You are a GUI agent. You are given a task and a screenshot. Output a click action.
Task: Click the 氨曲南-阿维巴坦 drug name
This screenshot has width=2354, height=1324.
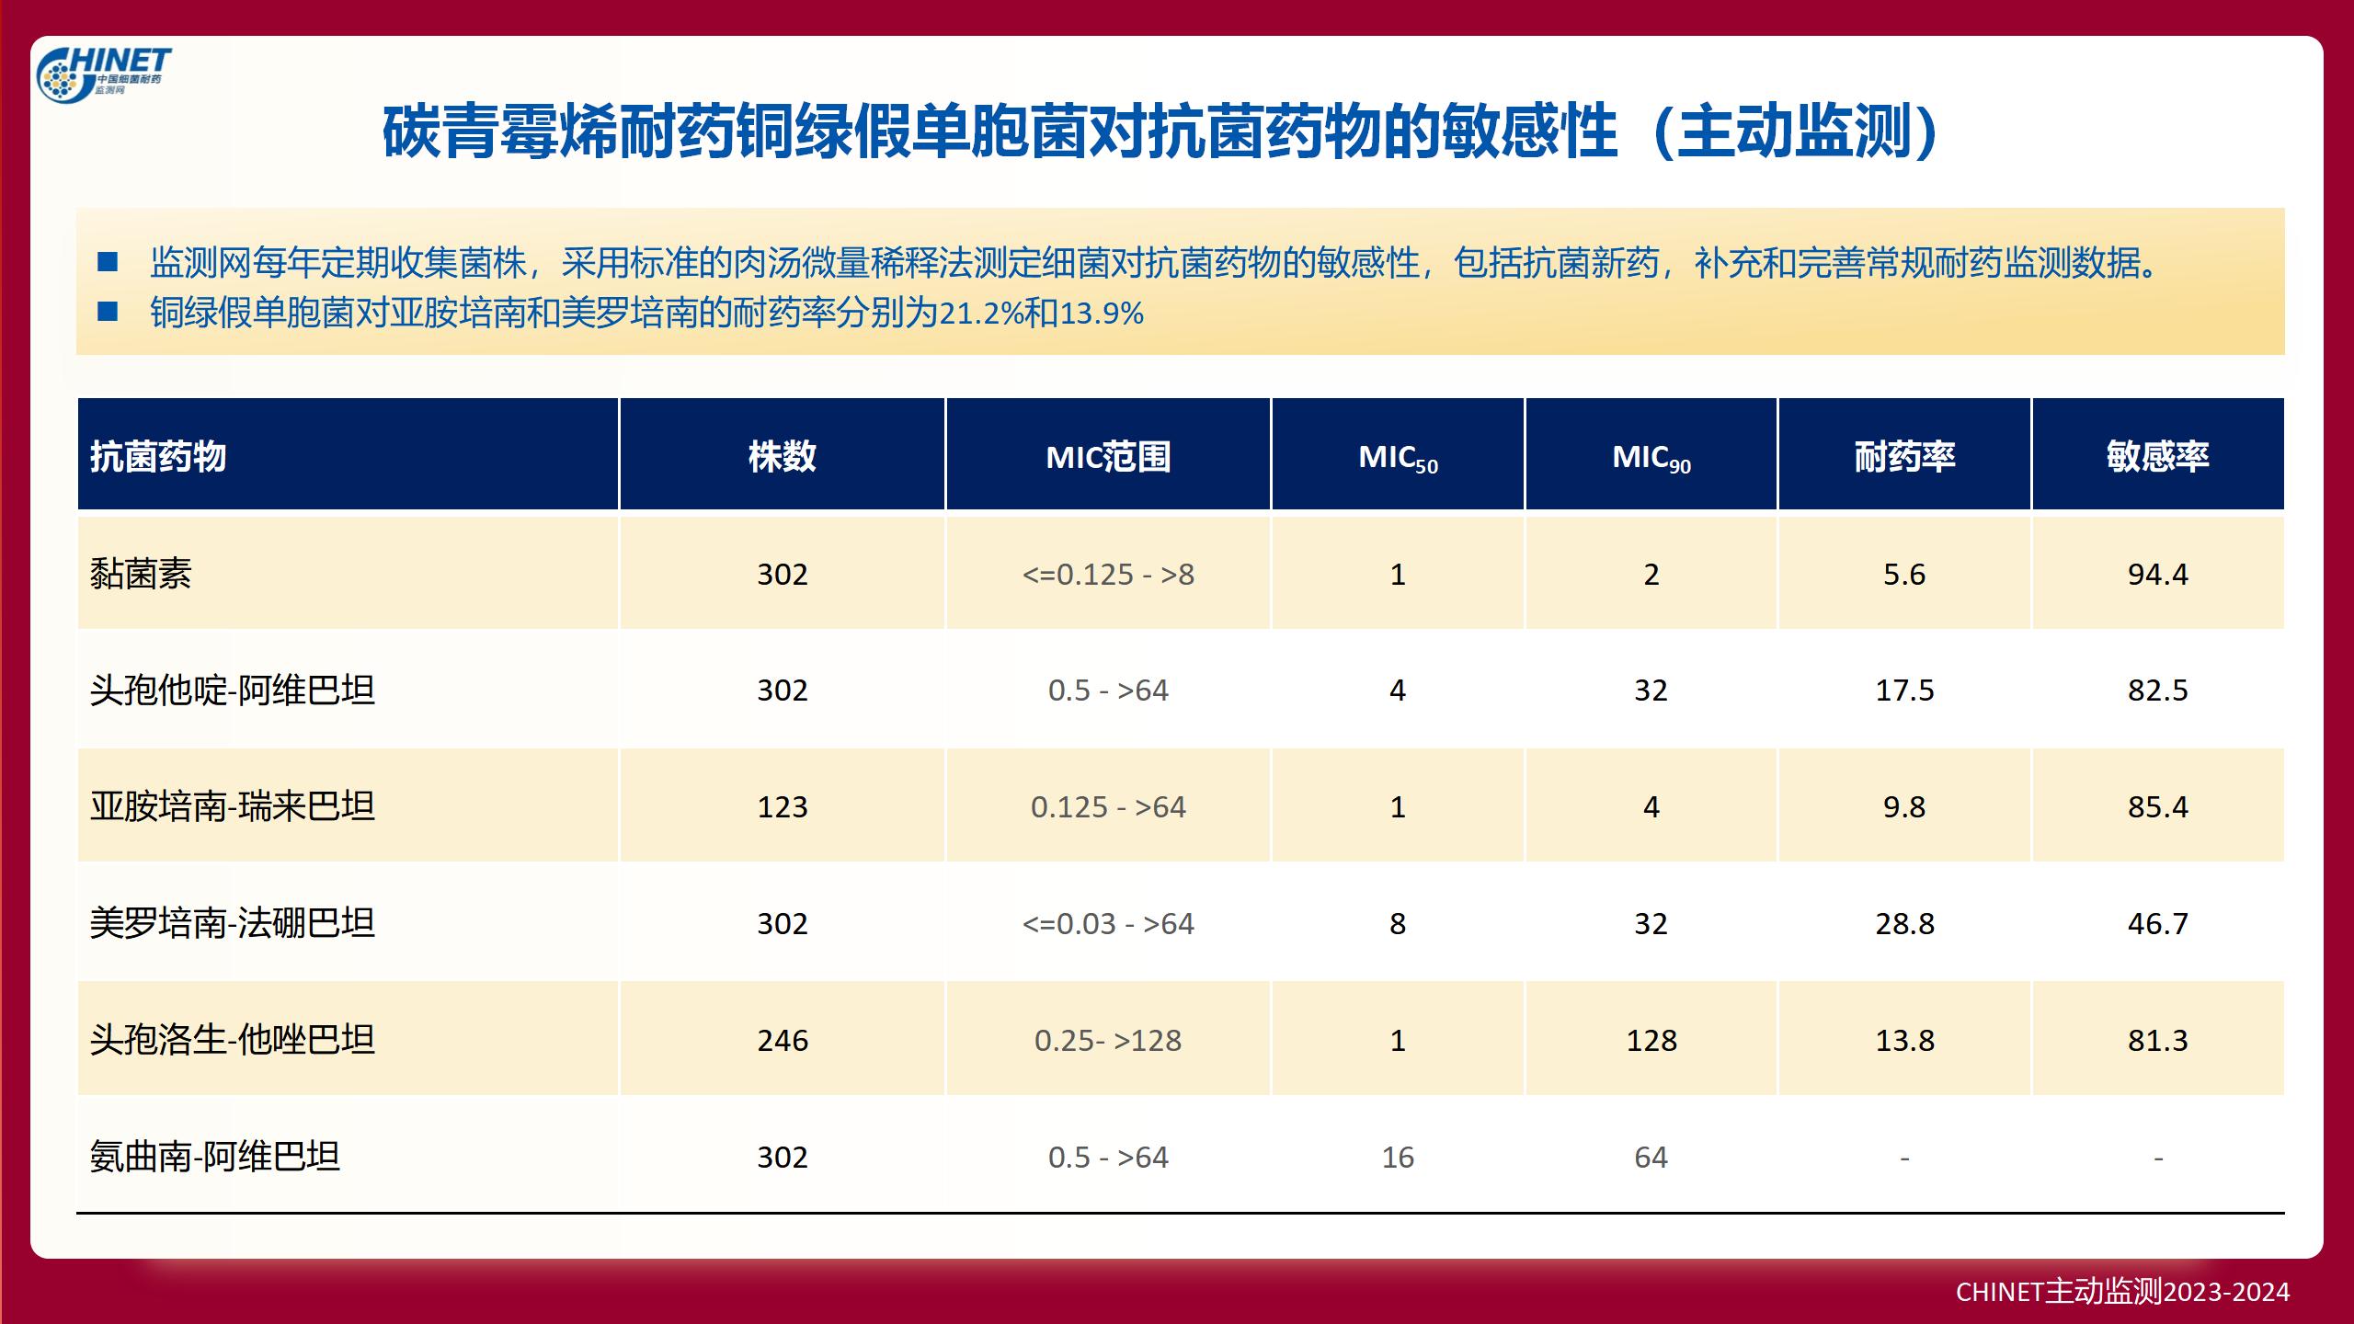click(x=214, y=1157)
